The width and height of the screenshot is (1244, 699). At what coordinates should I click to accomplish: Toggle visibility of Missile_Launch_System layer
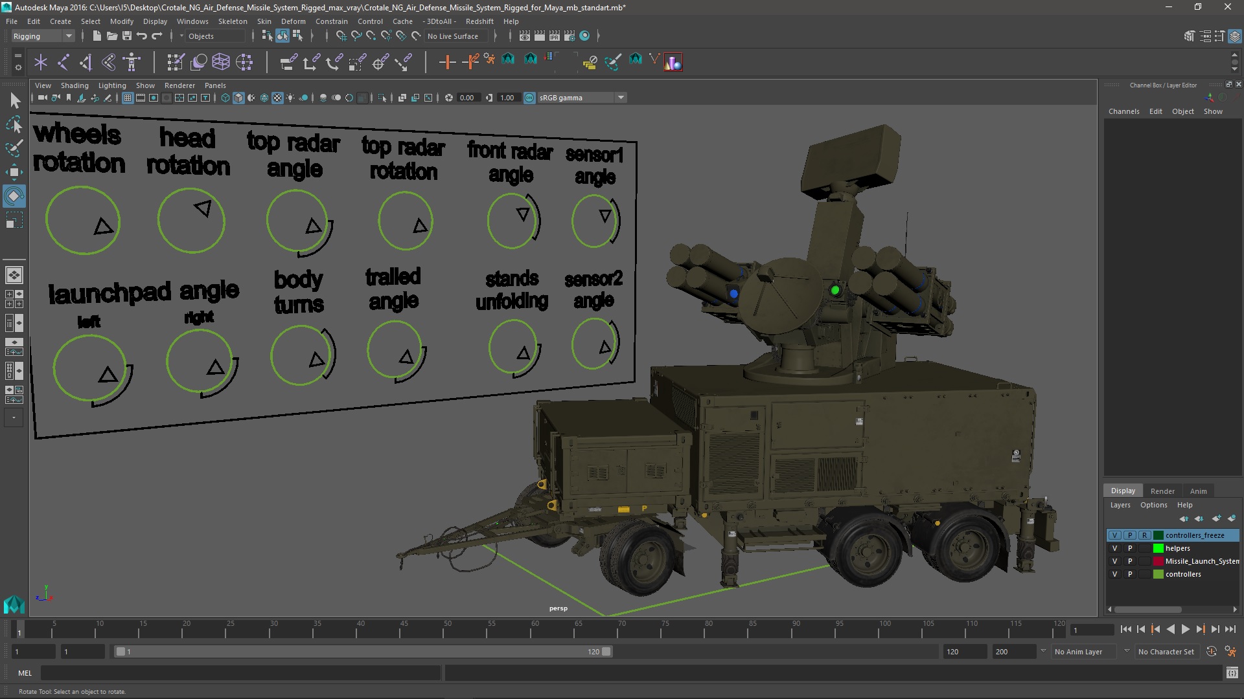(1115, 561)
